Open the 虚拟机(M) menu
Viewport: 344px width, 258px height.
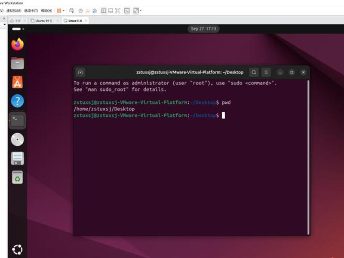tap(14, 10)
